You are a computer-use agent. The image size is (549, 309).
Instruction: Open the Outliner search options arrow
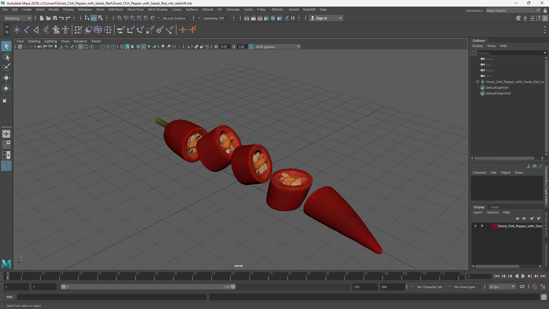pos(545,53)
